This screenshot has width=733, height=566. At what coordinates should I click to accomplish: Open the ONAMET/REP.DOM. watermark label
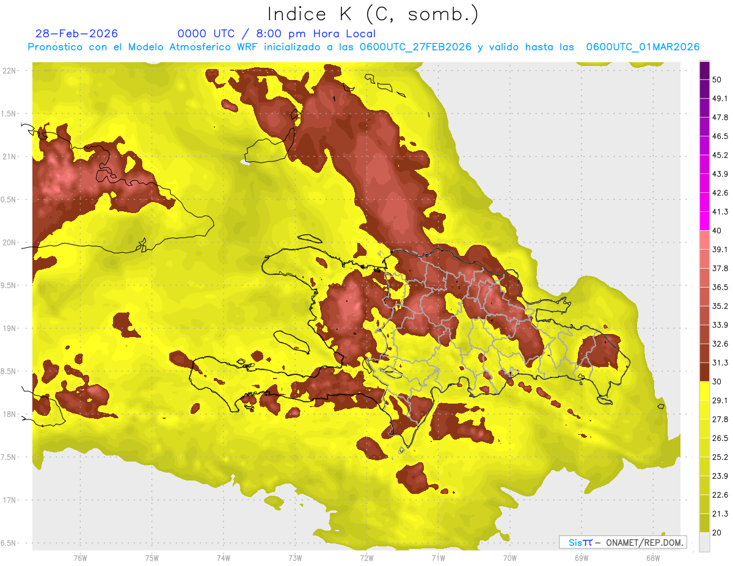pos(622,542)
